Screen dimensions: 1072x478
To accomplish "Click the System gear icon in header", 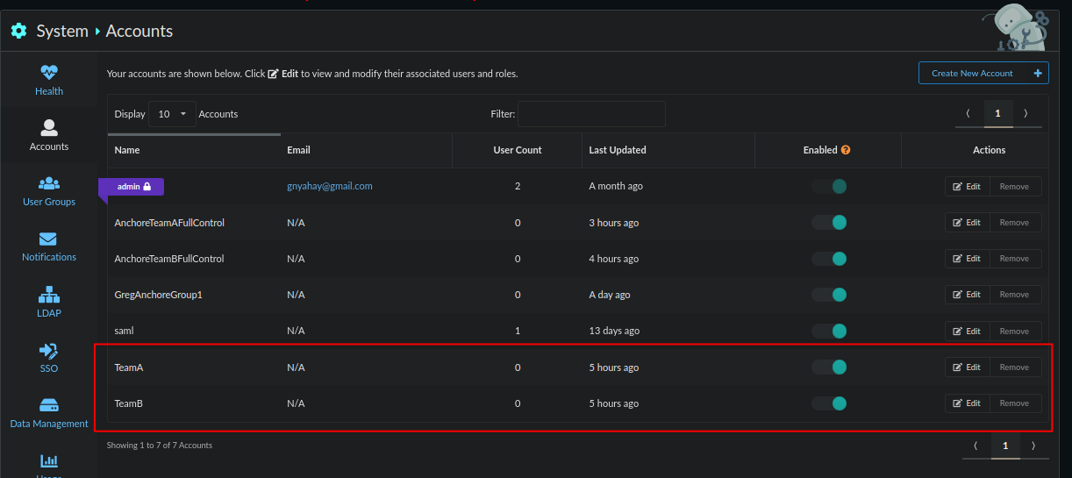I will pyautogui.click(x=18, y=31).
